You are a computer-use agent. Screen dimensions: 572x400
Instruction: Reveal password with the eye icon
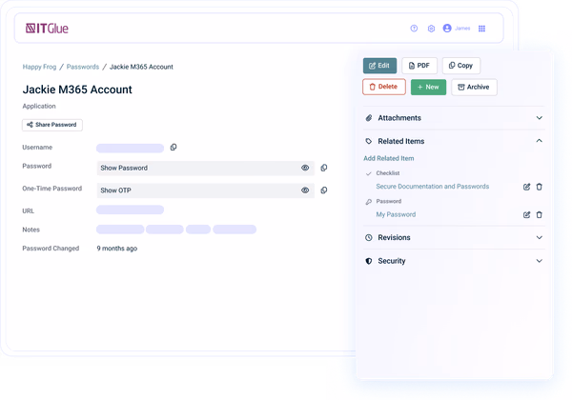[305, 168]
